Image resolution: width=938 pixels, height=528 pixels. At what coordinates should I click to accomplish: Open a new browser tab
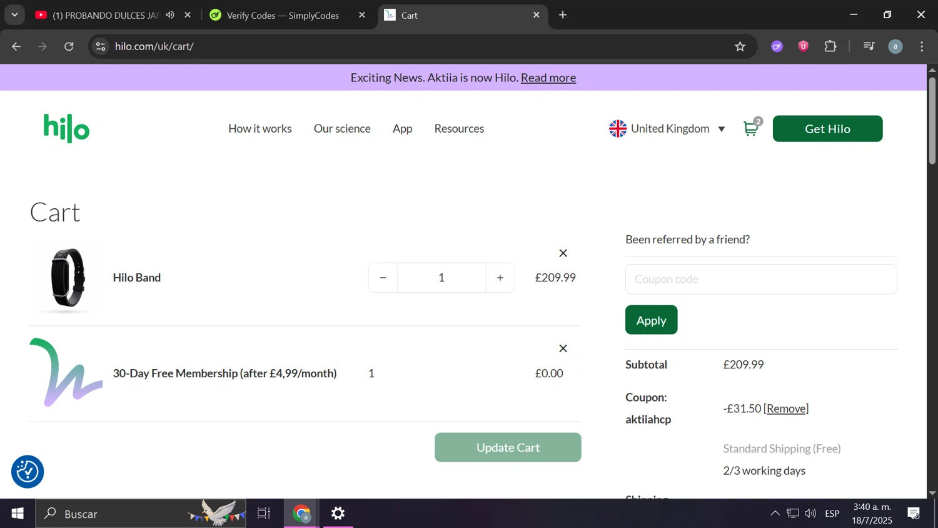(x=563, y=15)
